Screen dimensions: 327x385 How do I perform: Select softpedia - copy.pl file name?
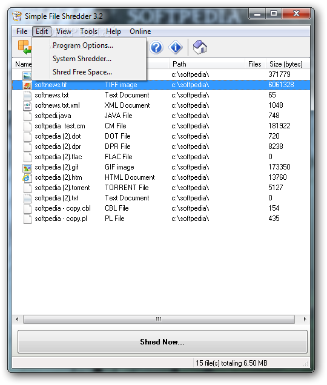61,219
